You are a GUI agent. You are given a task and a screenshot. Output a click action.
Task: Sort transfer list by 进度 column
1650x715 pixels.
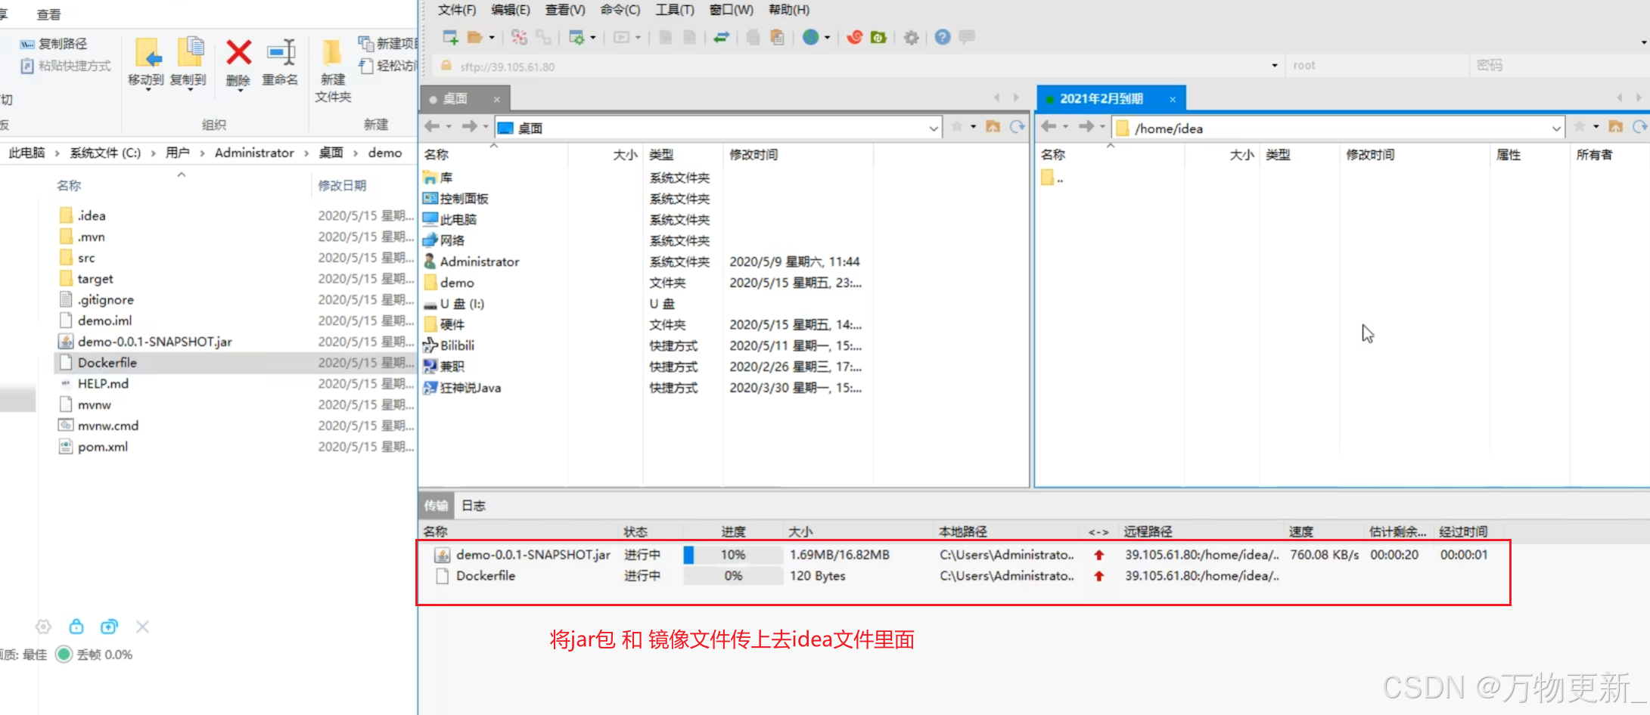(733, 531)
